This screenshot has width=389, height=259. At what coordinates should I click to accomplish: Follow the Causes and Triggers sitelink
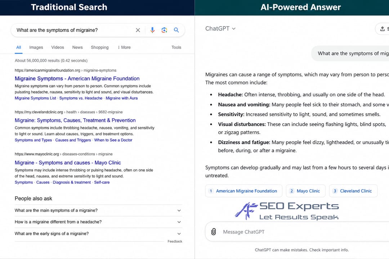[x=73, y=140]
